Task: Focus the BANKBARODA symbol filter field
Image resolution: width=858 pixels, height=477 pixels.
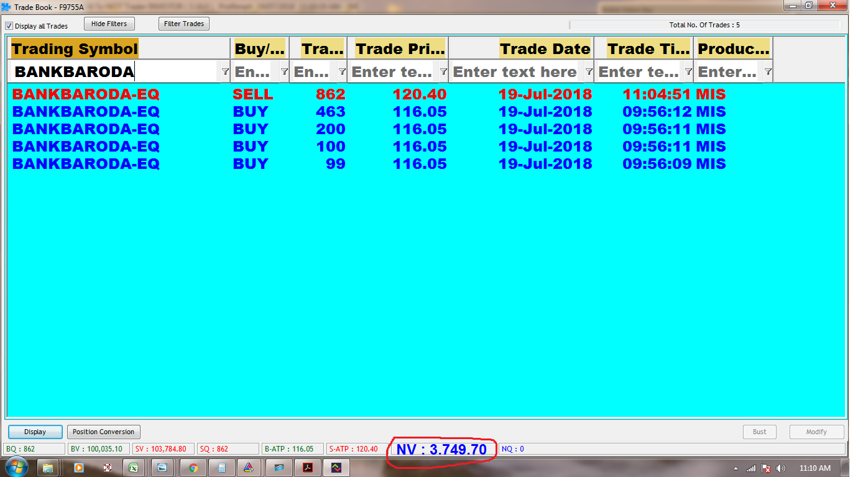Action: (x=114, y=71)
